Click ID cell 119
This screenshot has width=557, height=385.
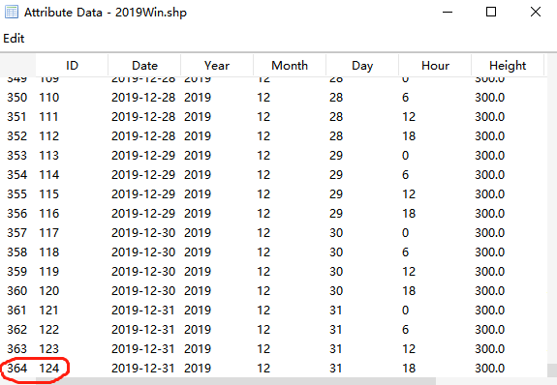pos(49,272)
